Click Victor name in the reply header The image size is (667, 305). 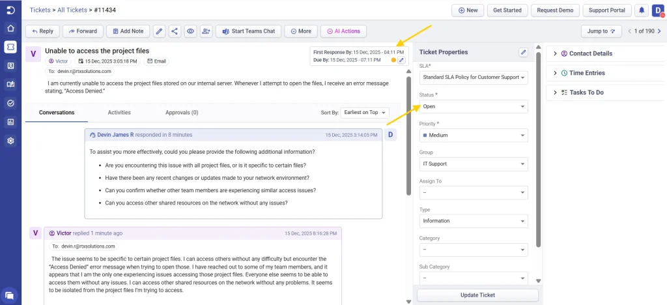click(x=64, y=233)
